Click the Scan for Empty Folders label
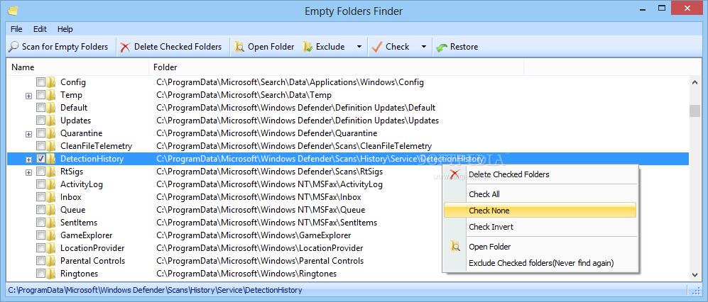Image resolution: width=708 pixels, height=302 pixels. click(65, 47)
